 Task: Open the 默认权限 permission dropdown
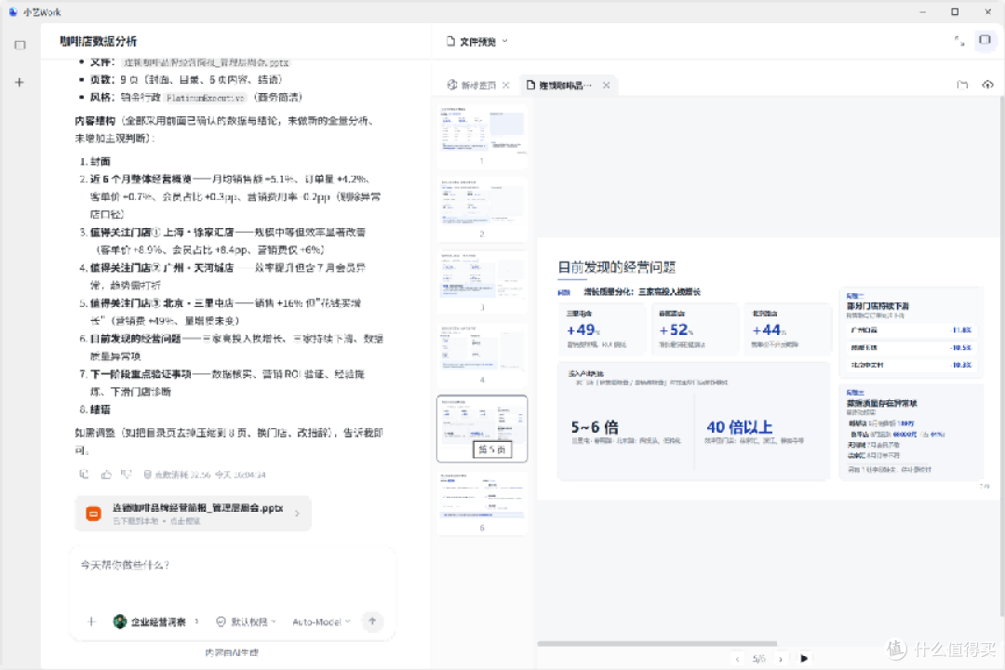[247, 622]
